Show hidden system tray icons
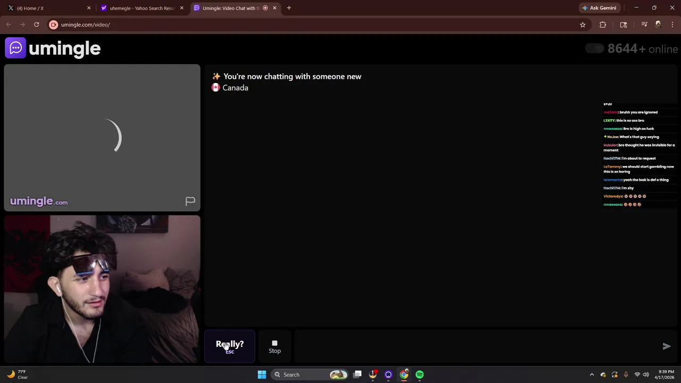 (592, 374)
